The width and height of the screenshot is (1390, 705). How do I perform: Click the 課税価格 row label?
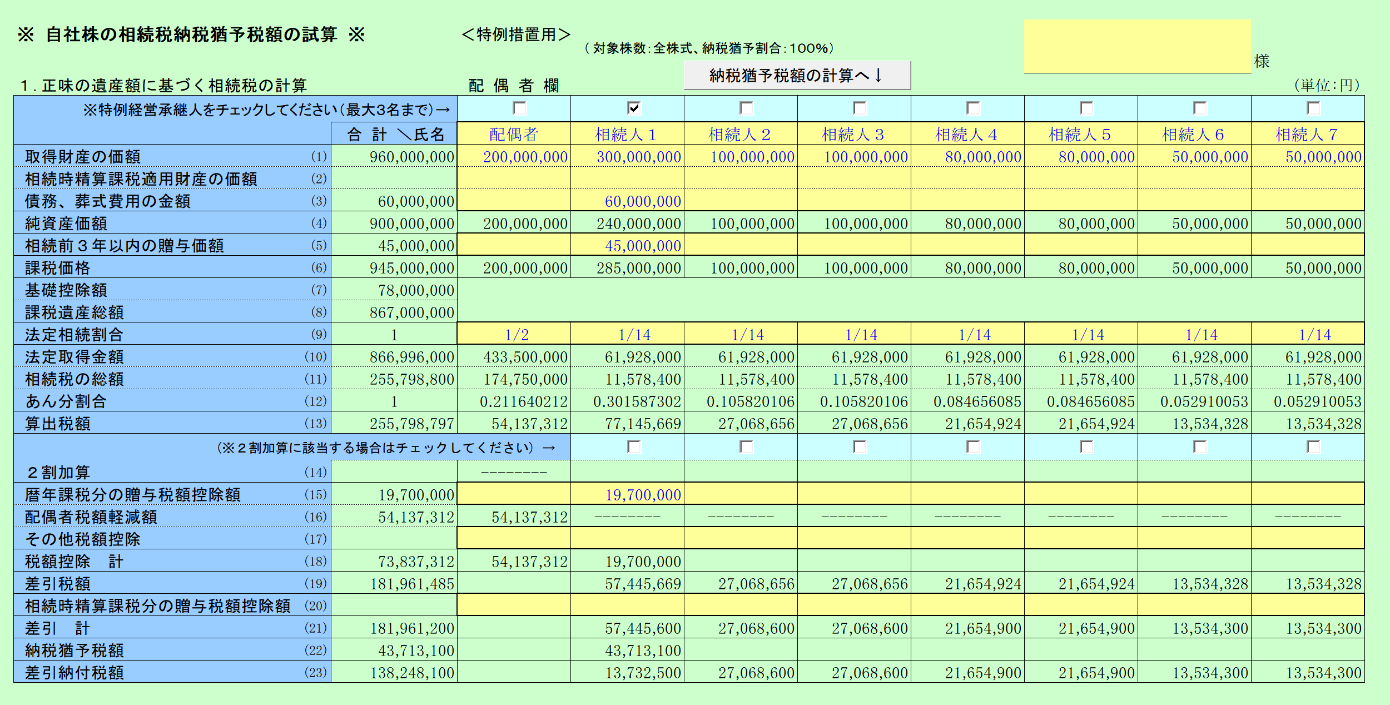(58, 268)
